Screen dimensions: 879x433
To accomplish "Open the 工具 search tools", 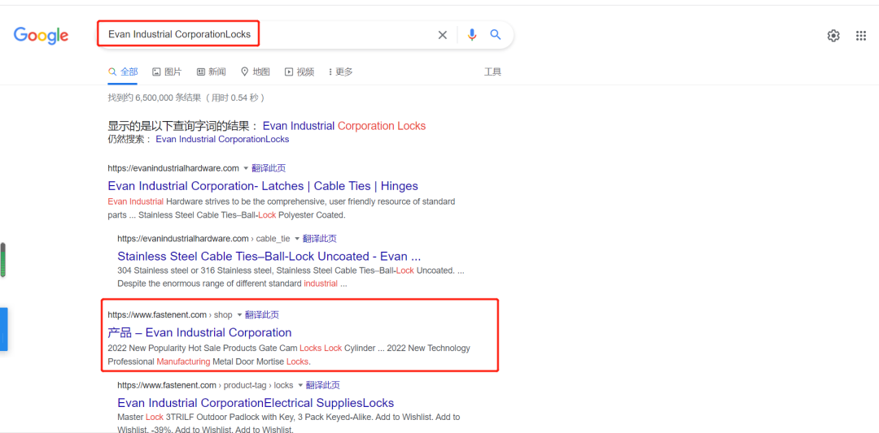I will click(492, 71).
